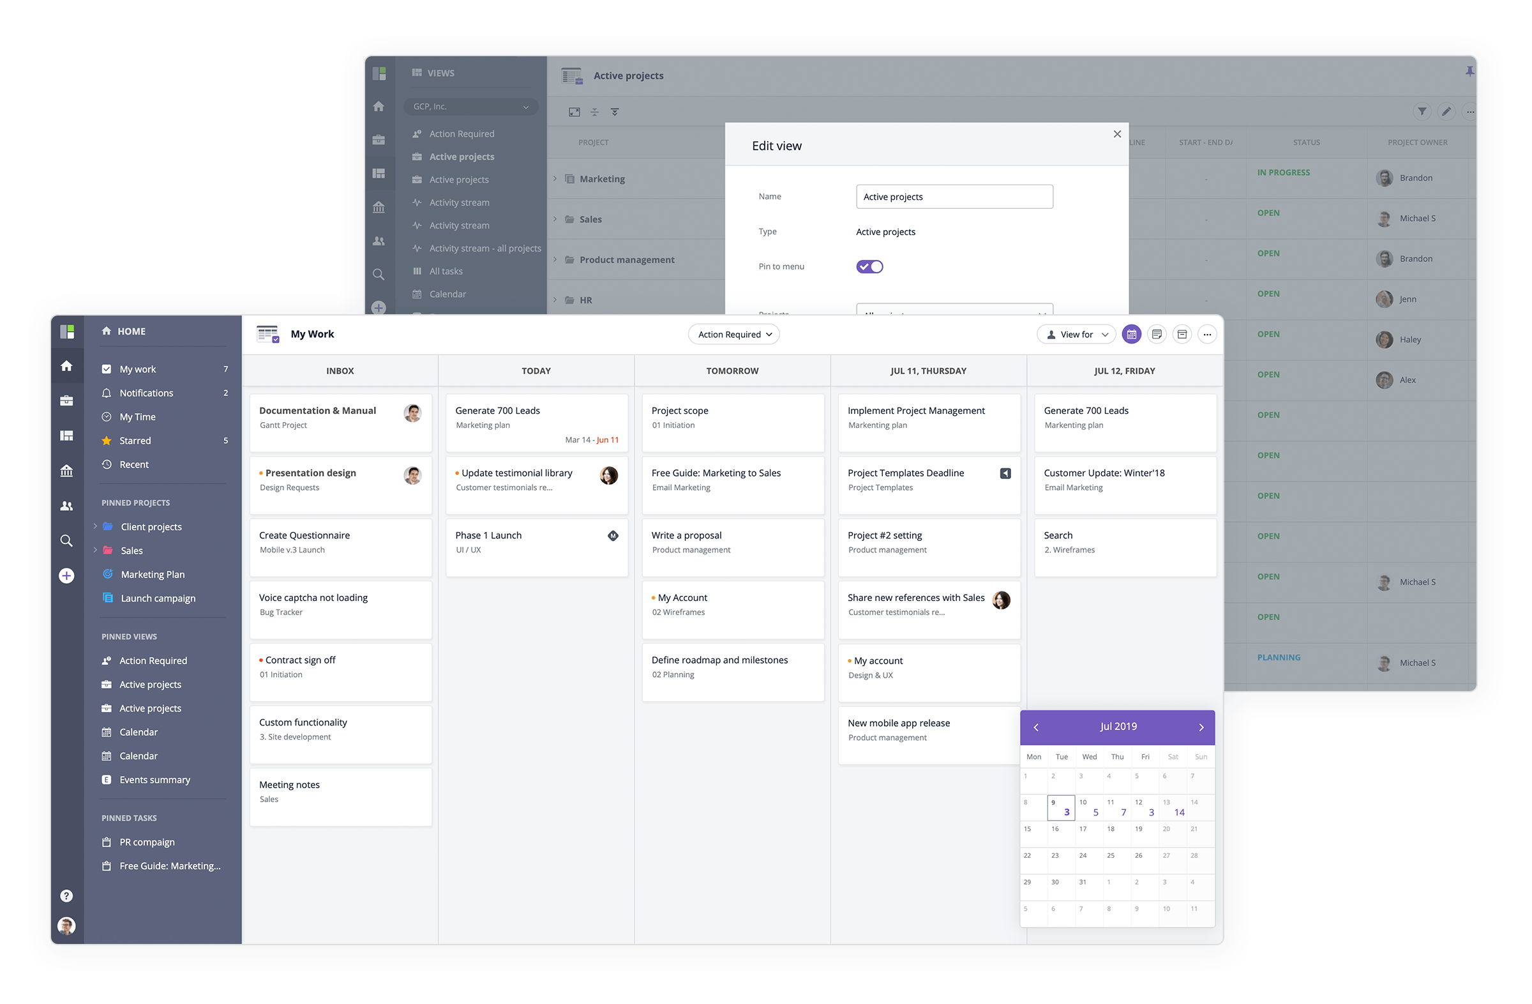Click the notes list icon in My Work toolbar
Viewport: 1532px width, 1004px height.
tap(1157, 334)
